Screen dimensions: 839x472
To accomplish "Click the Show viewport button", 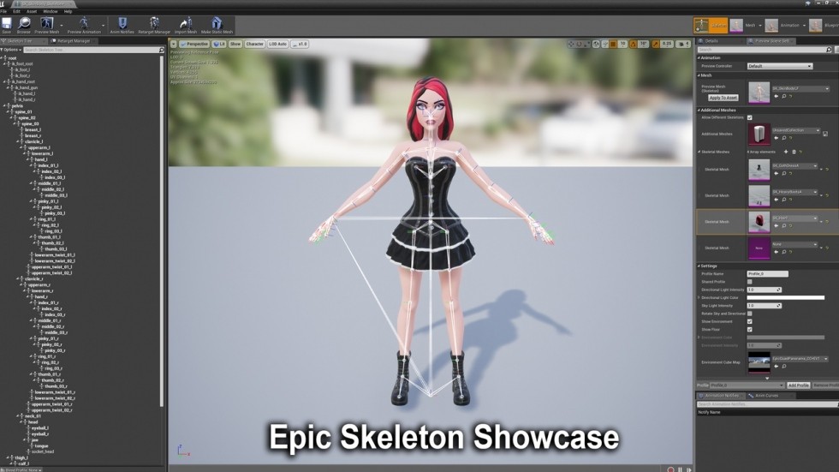I will point(235,44).
